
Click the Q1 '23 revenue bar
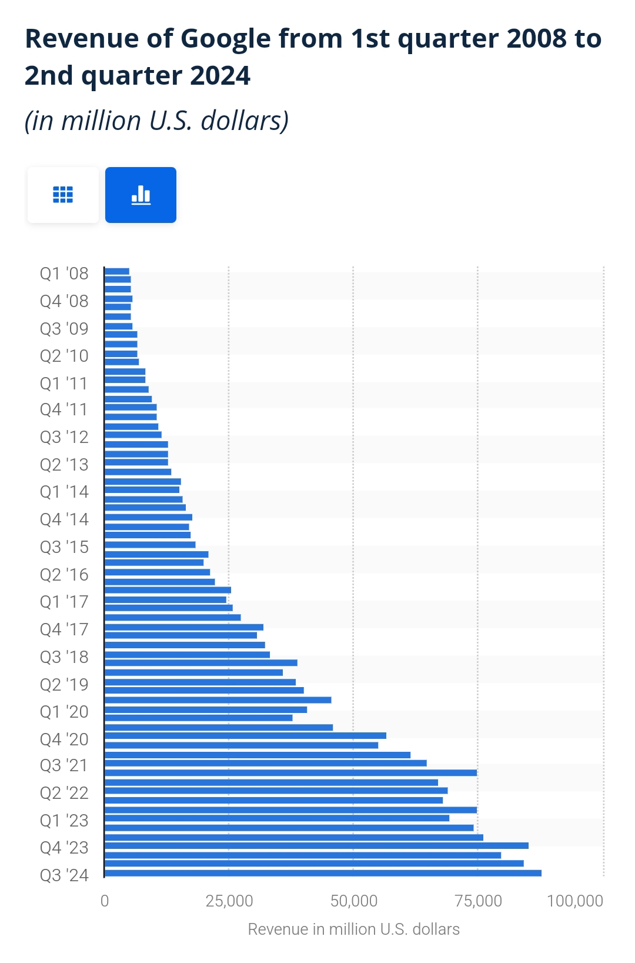[x=277, y=818]
